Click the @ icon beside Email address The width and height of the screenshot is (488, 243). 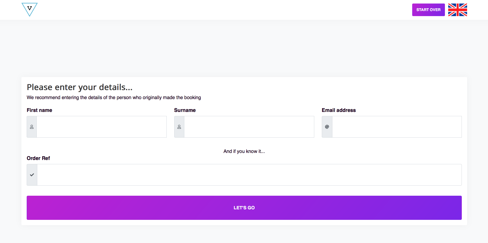327,127
